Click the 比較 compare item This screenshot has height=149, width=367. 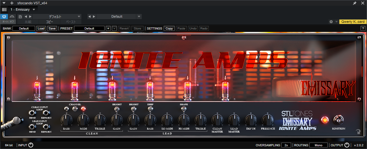(28, 22)
